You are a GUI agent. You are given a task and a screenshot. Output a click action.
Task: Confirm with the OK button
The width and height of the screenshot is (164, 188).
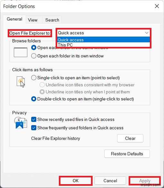tap(76, 181)
